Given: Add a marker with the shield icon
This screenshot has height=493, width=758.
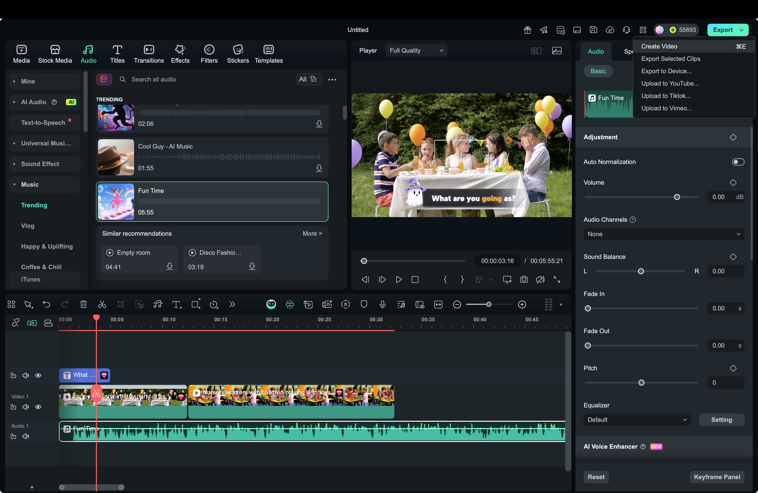Looking at the screenshot, I should pos(364,305).
